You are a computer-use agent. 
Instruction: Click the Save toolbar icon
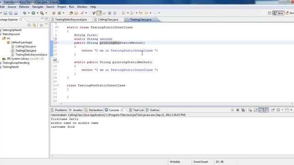click(6, 13)
